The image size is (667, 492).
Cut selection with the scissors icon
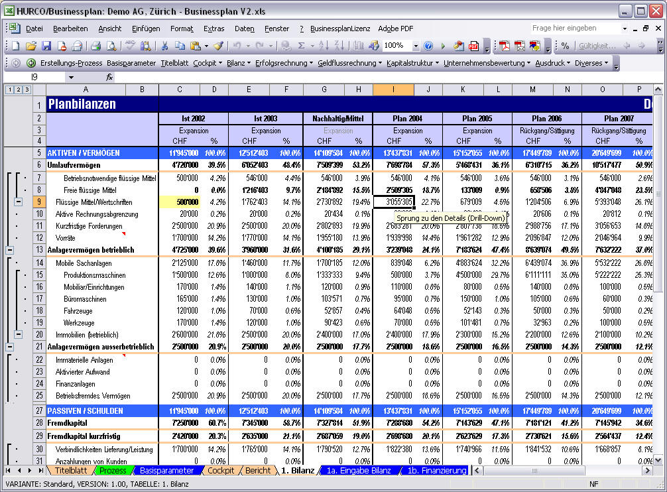(x=164, y=46)
